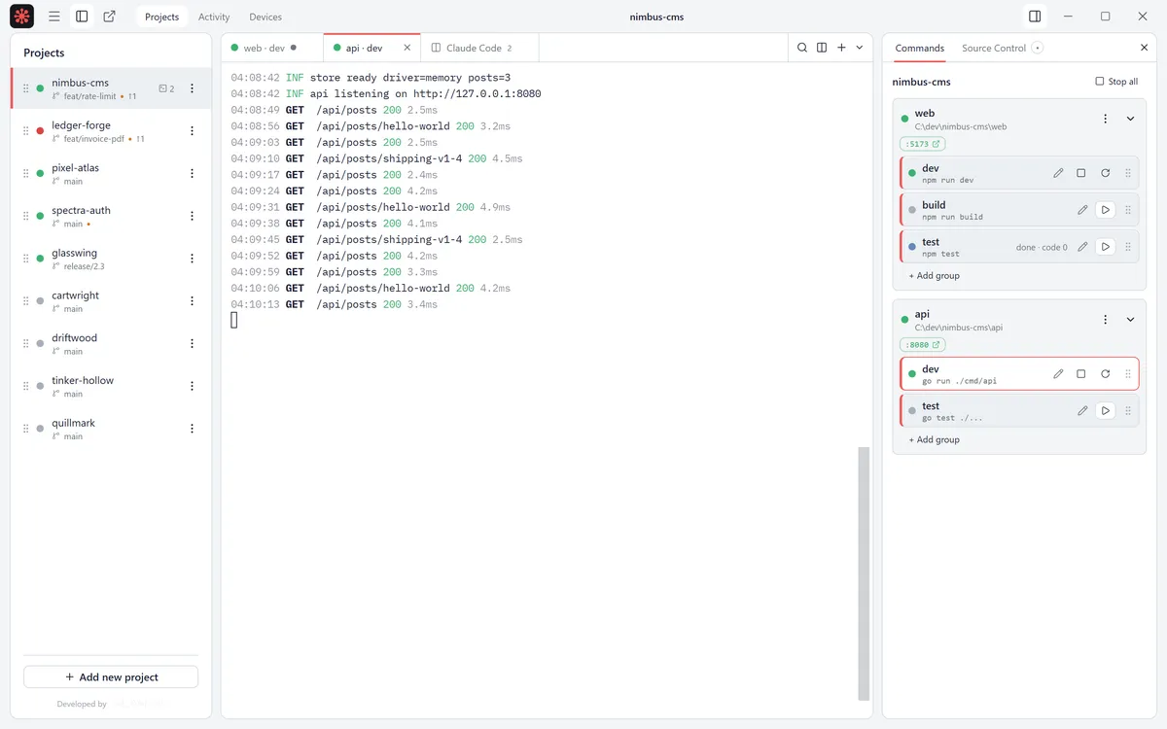Edit the web dev command
Image resolution: width=1167 pixels, height=729 pixels.
click(x=1058, y=173)
